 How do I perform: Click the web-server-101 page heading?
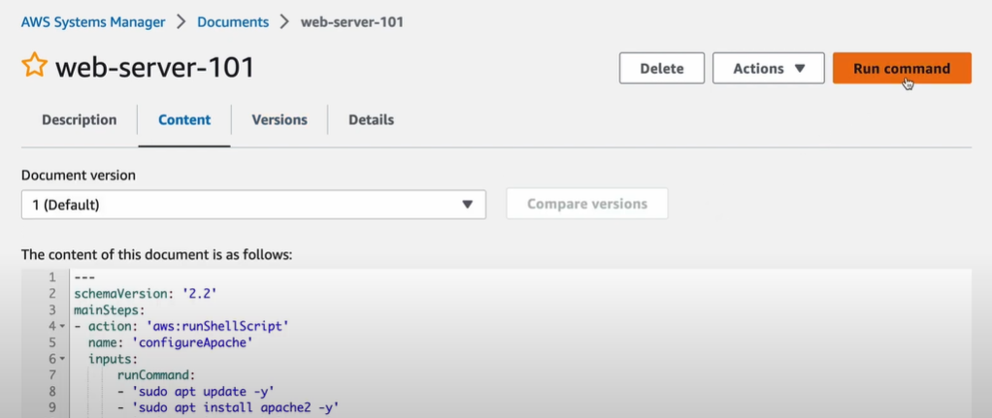coord(154,66)
